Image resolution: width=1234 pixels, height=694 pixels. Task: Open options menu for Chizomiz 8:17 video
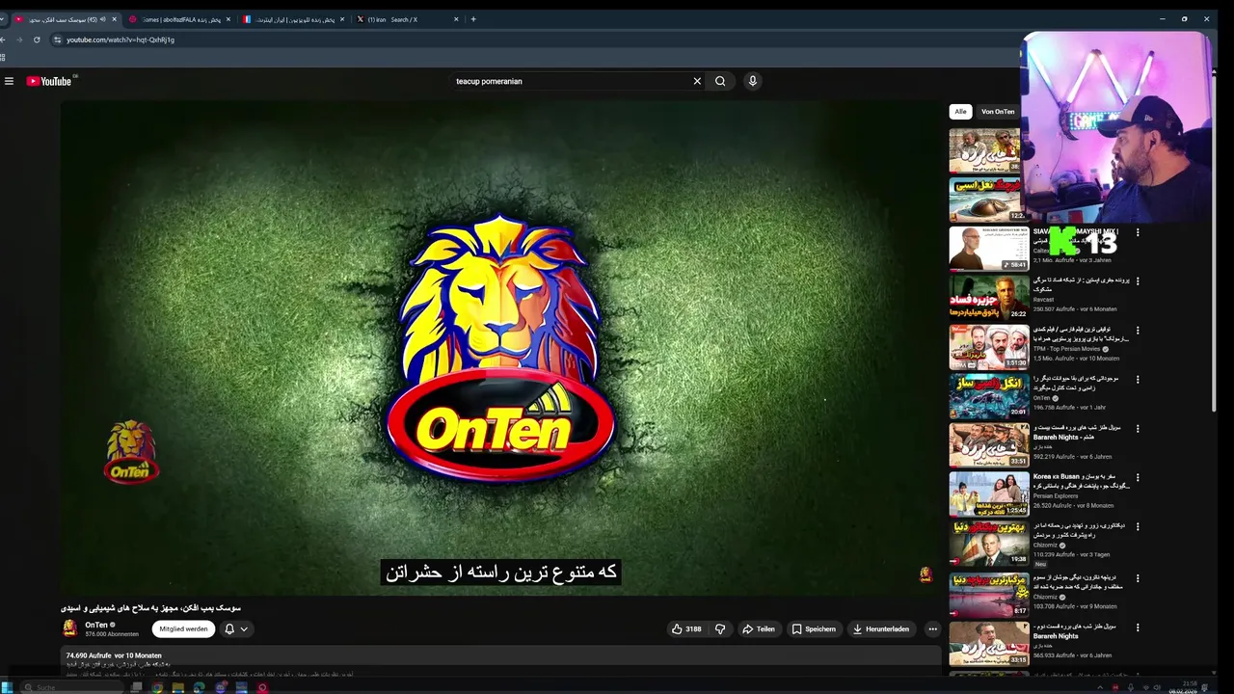tap(1138, 578)
